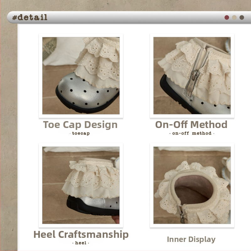Open the Inner Display photo

click(192, 185)
